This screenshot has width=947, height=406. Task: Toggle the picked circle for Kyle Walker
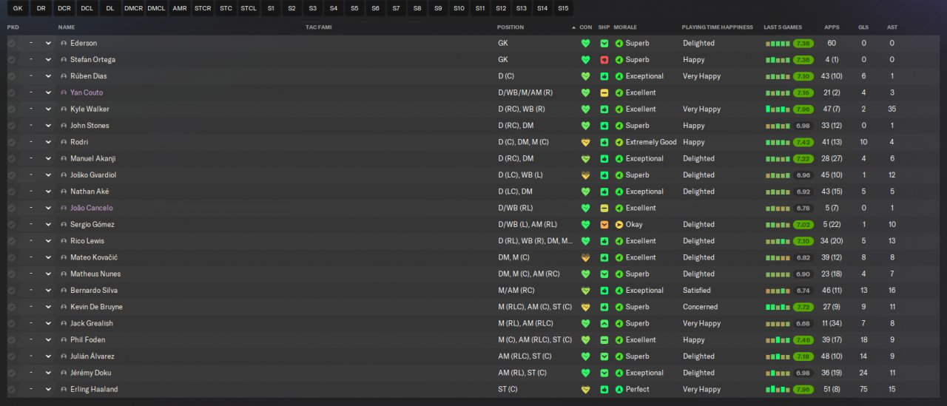pos(11,109)
